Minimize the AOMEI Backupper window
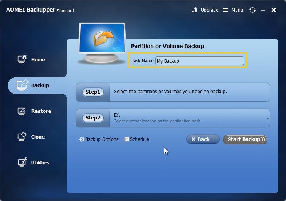 [x=263, y=10]
